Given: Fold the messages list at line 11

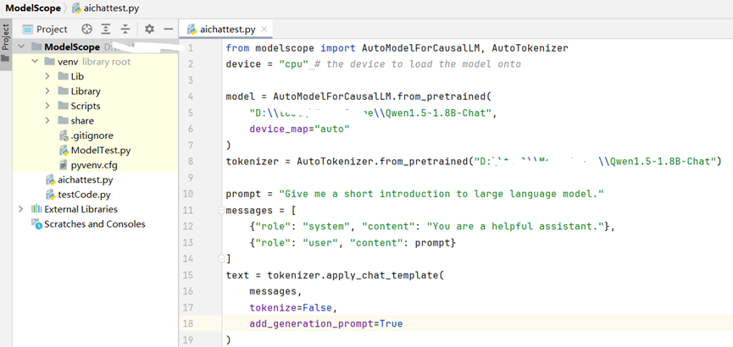Looking at the screenshot, I should coord(221,210).
